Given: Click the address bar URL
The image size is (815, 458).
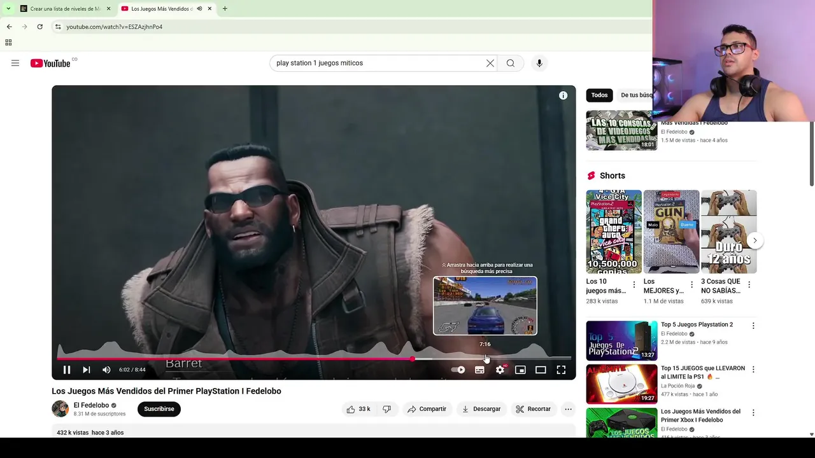Looking at the screenshot, I should tap(115, 27).
